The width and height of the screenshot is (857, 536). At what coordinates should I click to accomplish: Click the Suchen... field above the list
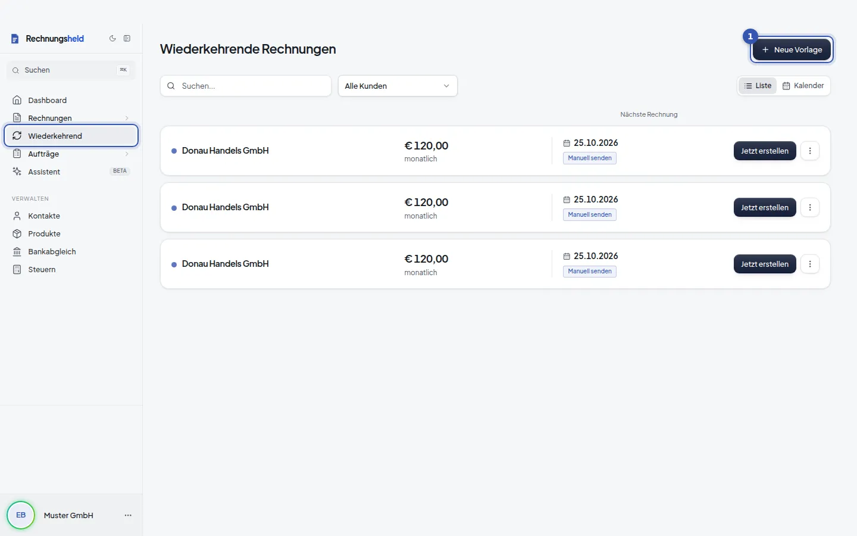(246, 86)
